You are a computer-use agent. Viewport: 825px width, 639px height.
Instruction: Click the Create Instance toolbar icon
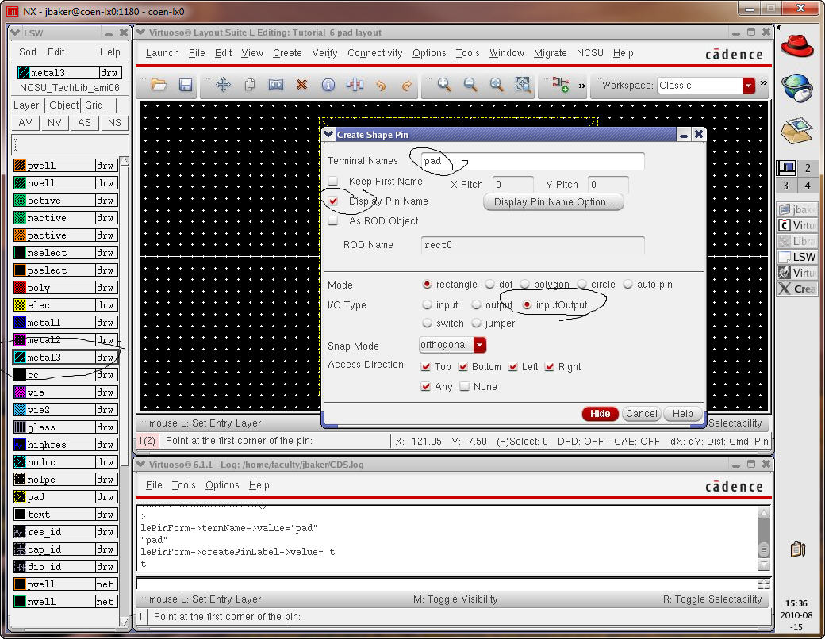pyautogui.click(x=560, y=84)
